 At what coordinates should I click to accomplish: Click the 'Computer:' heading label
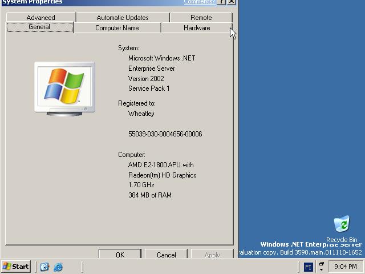(x=132, y=155)
